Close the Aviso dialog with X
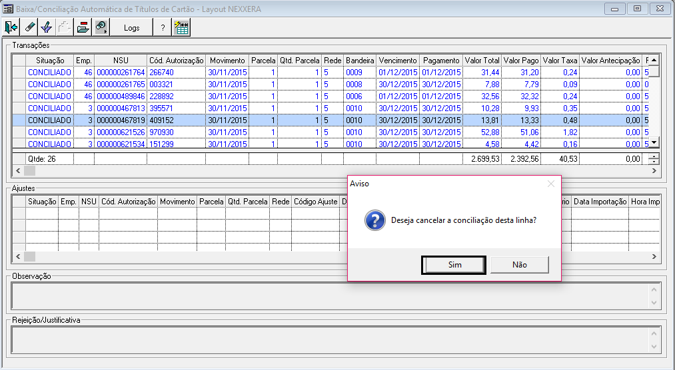 550,184
